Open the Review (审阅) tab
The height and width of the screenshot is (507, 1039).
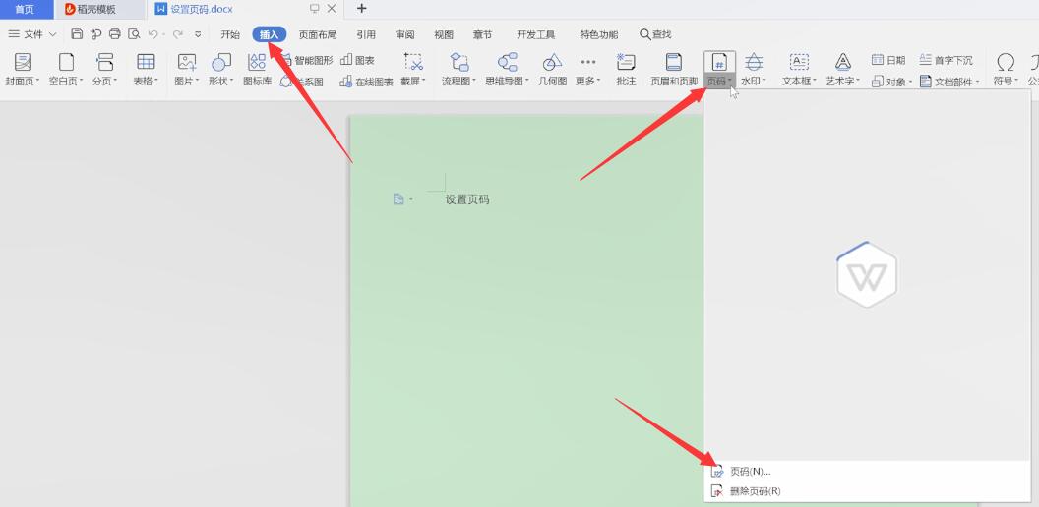404,34
